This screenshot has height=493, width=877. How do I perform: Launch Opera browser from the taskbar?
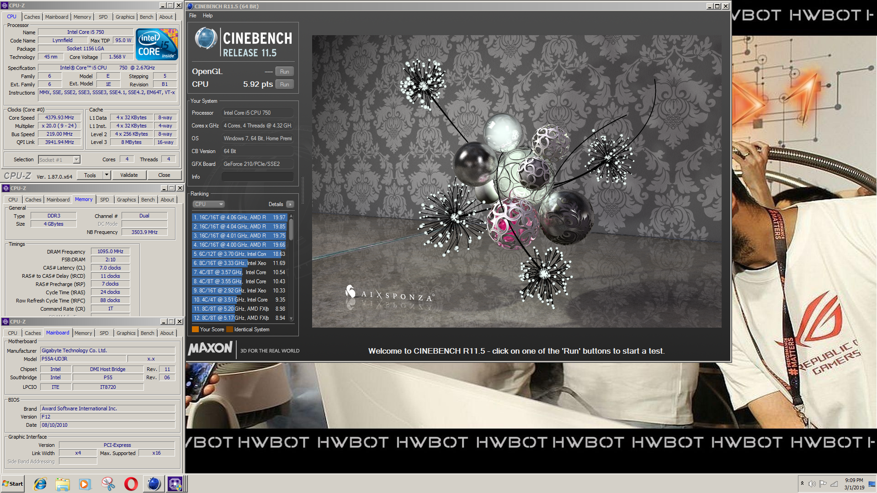coord(131,484)
